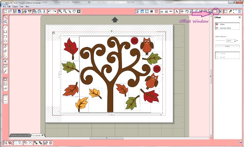Select the Select pointer tool
The height and width of the screenshot is (147, 244).
[5, 17]
